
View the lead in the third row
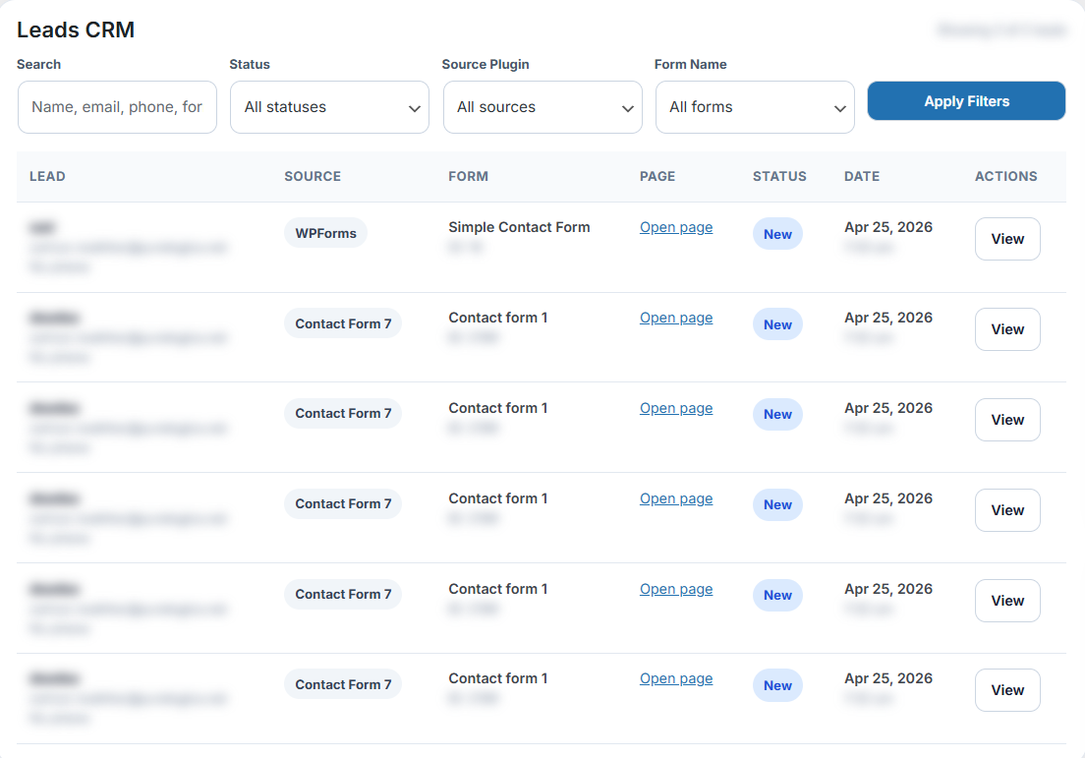point(1007,420)
